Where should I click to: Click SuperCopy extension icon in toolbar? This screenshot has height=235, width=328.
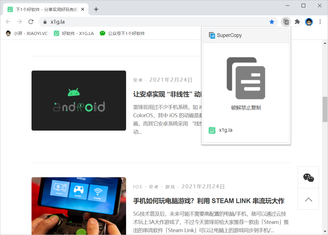pos(286,22)
